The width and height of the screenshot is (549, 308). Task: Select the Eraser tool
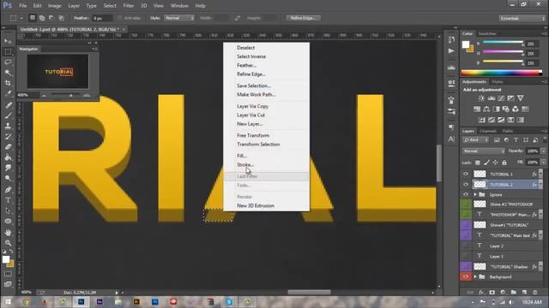[x=8, y=146]
